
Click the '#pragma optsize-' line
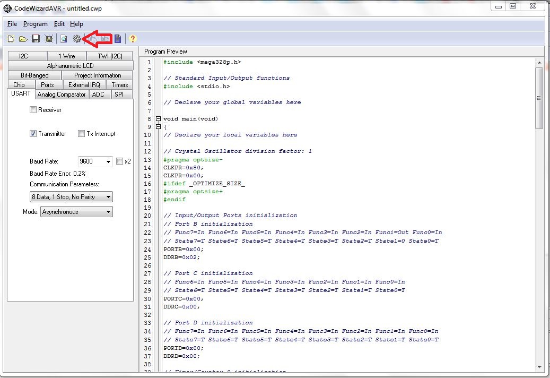click(193, 159)
